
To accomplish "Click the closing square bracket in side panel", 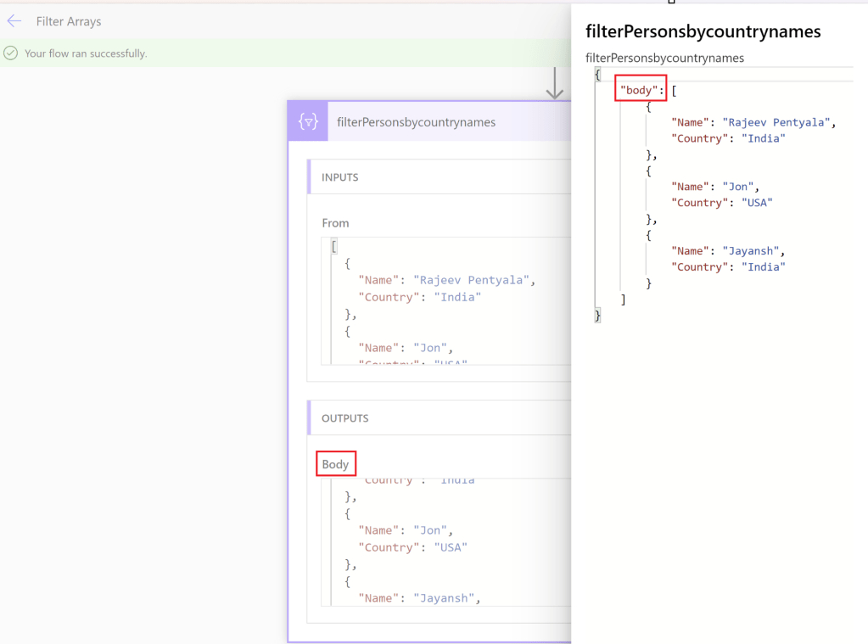I will (x=623, y=300).
